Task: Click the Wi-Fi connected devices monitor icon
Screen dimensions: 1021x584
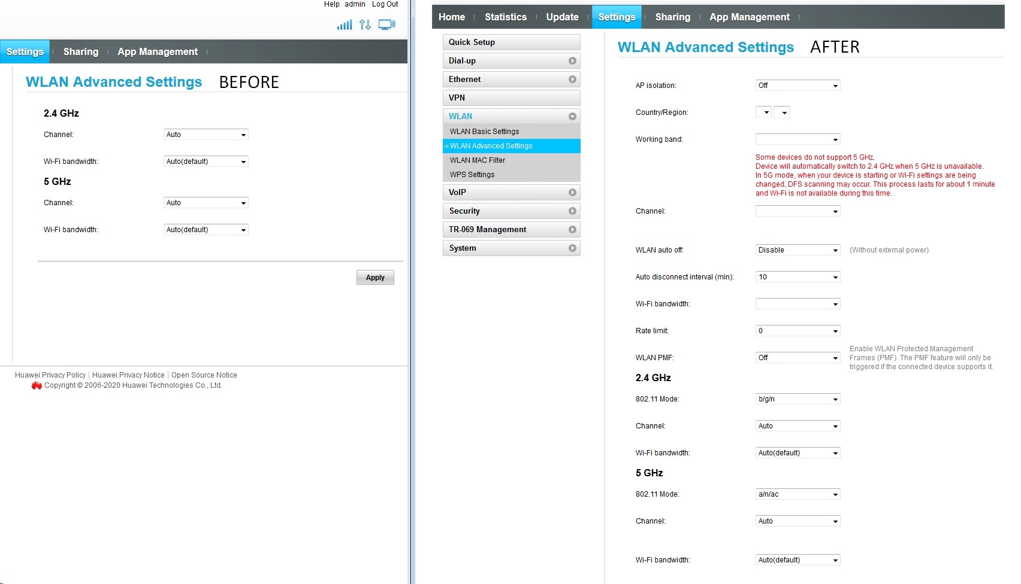Action: (386, 25)
